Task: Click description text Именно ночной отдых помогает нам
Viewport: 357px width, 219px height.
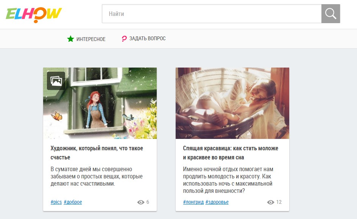Action: (228, 180)
